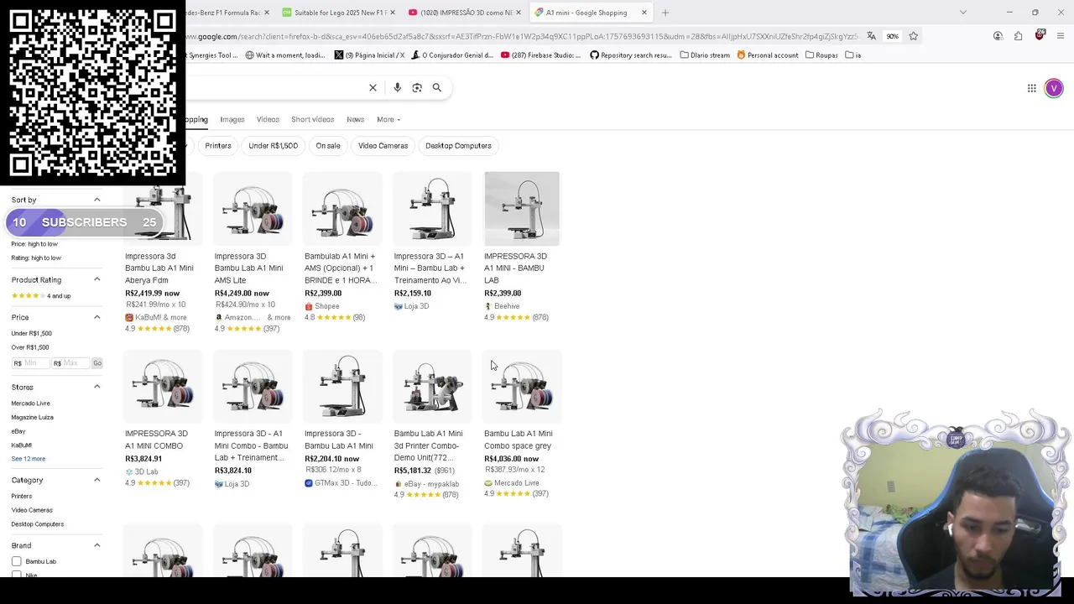Filter price Over R$1,500 in sidebar

(30, 347)
